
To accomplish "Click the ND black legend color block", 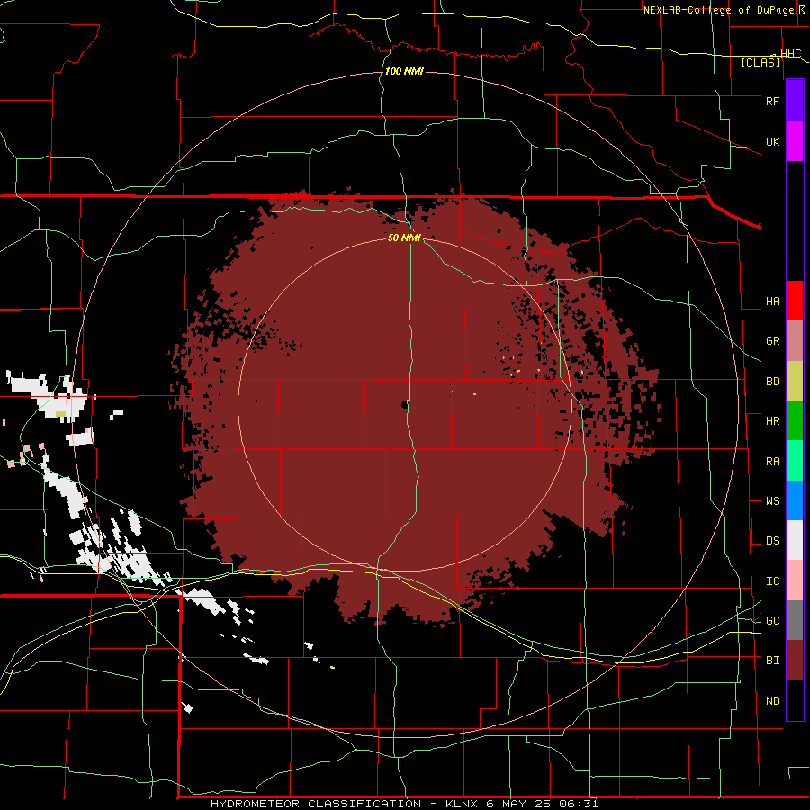I will point(795,700).
